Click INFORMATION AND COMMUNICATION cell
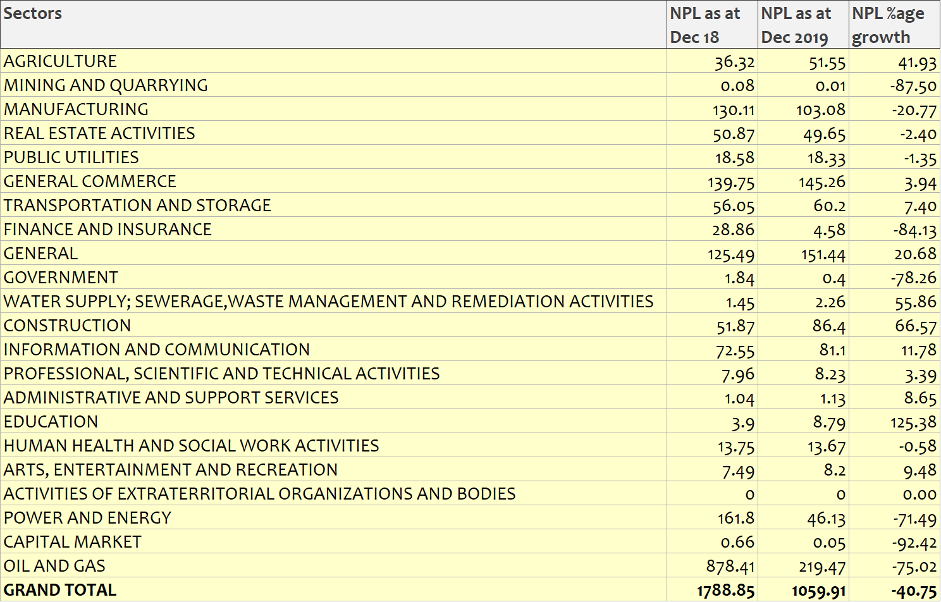Screen dimensions: 941x602 click(x=157, y=350)
